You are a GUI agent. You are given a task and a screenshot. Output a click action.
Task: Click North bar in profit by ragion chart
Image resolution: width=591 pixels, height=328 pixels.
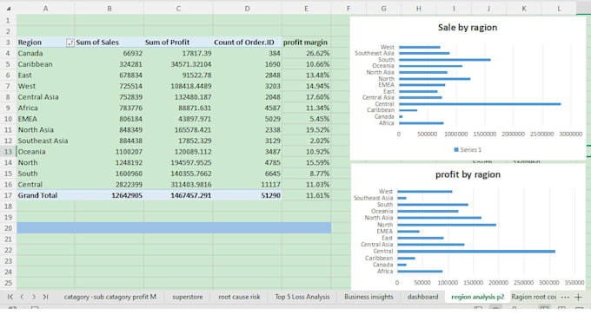(x=447, y=225)
